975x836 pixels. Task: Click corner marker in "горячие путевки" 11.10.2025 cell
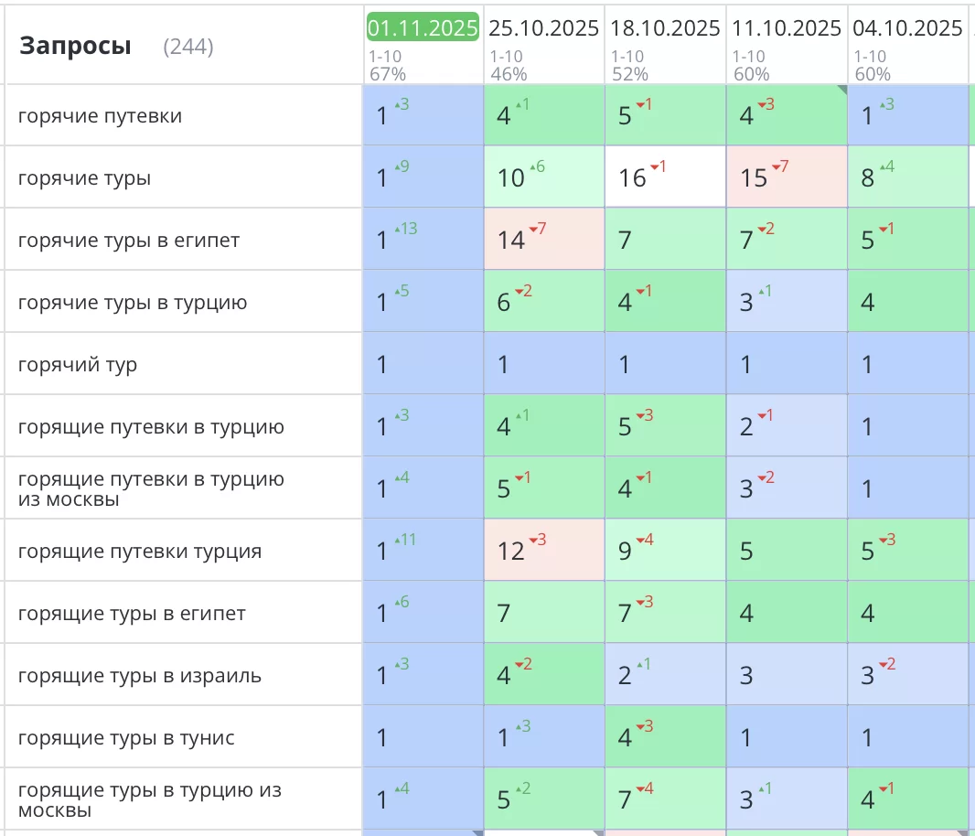coord(841,90)
